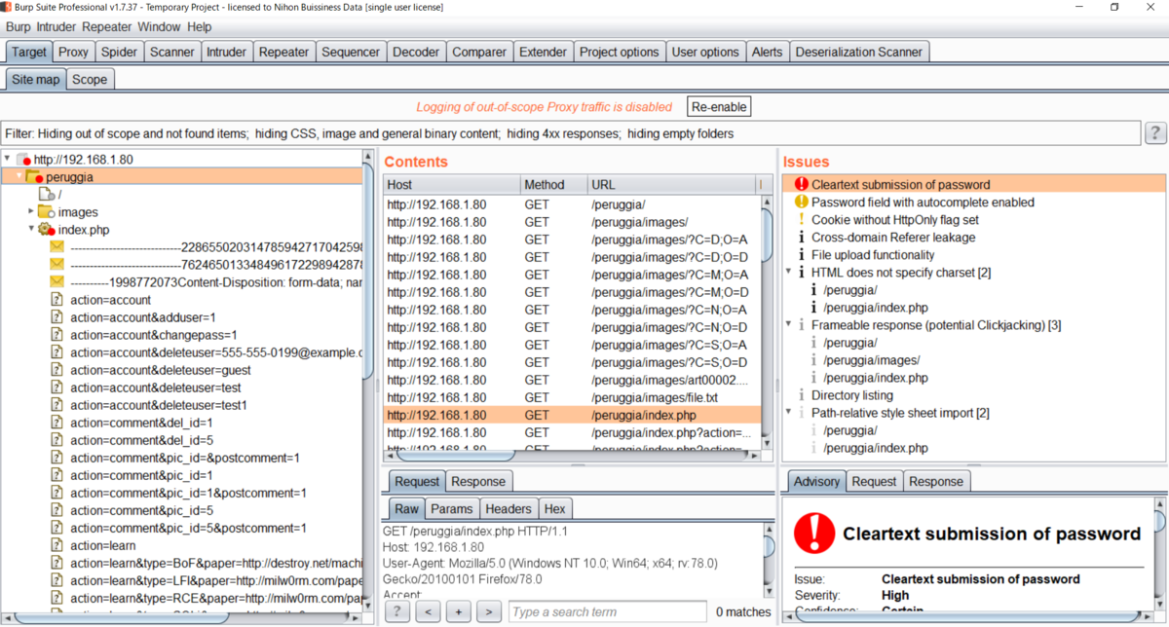Open the Burp menu
Screen dimensions: 1169x627
[x=19, y=27]
